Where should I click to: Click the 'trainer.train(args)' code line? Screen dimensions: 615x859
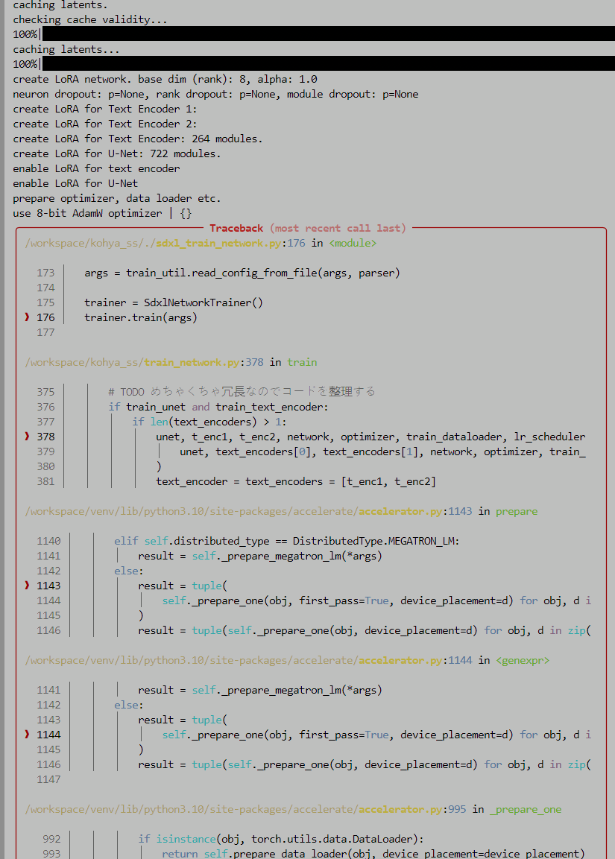click(141, 317)
